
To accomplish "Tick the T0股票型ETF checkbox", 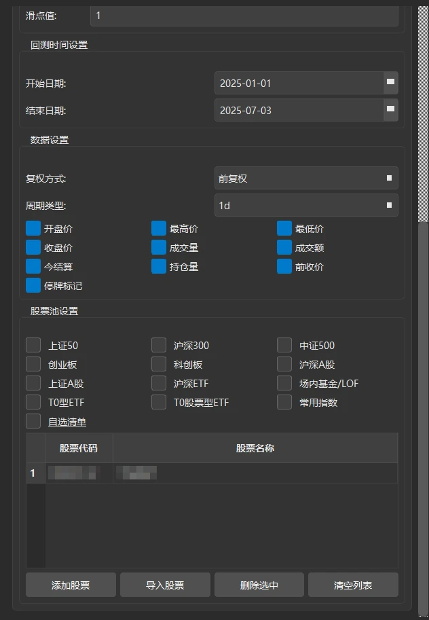I will 159,403.
